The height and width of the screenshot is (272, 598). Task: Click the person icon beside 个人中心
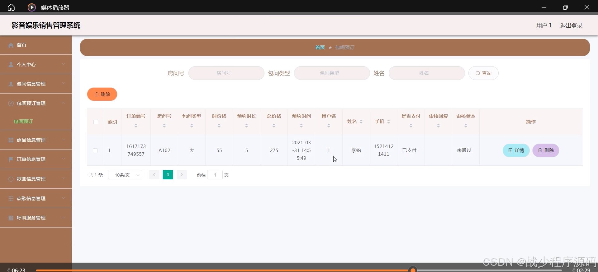[x=11, y=64]
